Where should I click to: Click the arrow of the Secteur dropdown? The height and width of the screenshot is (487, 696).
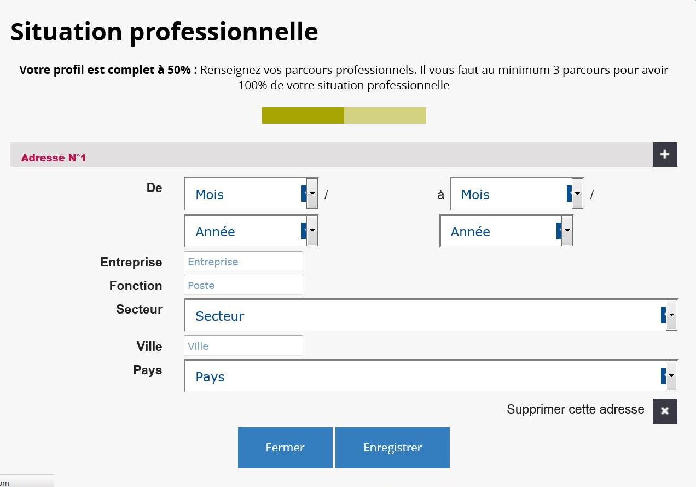tap(671, 316)
